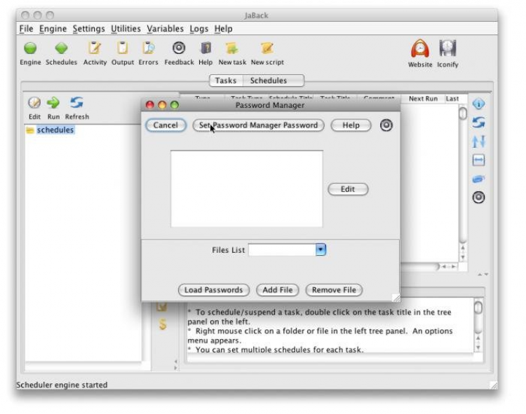
Task: Click the Remove File button
Action: point(334,290)
